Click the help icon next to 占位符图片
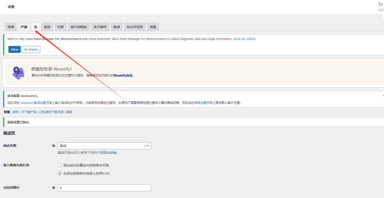 [x=54, y=188]
